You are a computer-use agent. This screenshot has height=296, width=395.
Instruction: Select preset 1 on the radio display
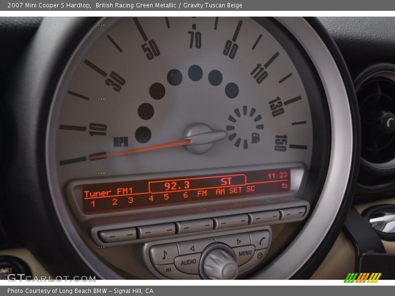point(93,203)
